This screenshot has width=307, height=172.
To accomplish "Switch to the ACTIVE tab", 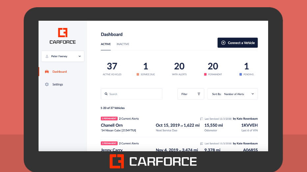I will [106, 44].
